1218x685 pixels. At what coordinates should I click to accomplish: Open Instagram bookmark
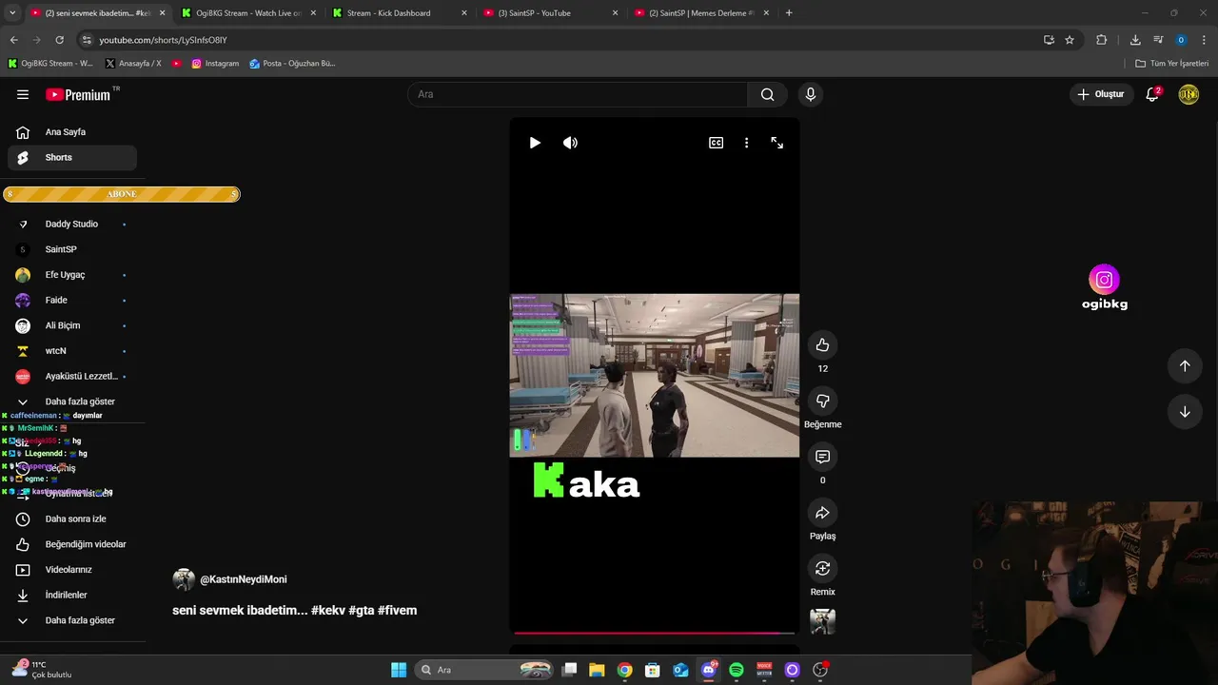(215, 64)
